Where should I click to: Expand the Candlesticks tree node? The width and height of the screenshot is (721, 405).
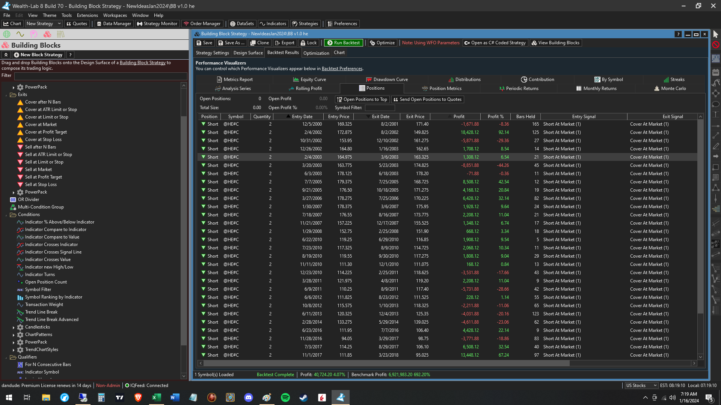coord(14,327)
